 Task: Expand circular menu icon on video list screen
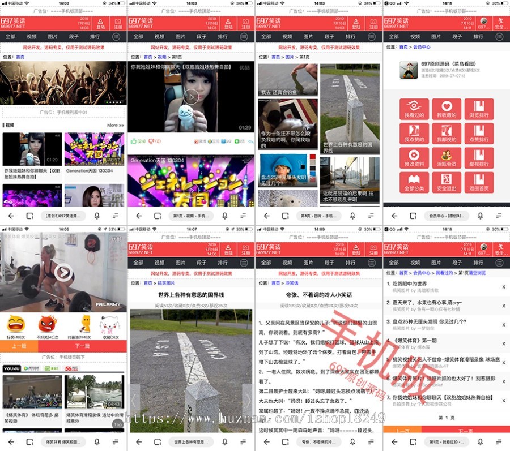(x=244, y=36)
